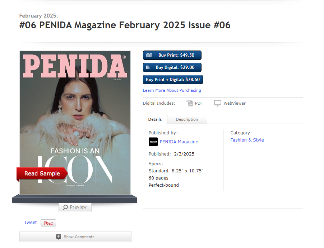
Task: Open the Fashion & Style category
Action: pyautogui.click(x=247, y=140)
